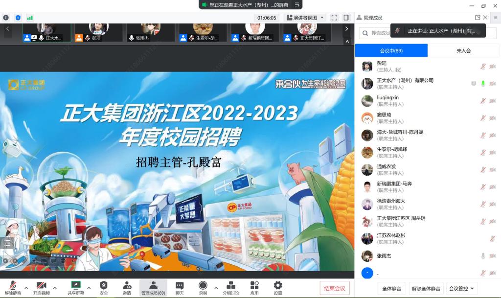Open the Chat (聊天) panel
Viewport: 501px width, 298px height.
point(180,287)
